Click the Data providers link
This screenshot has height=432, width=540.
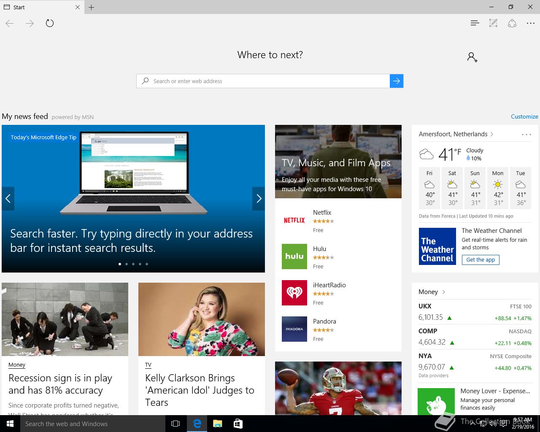(x=433, y=375)
